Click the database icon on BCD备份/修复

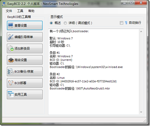point(11,71)
